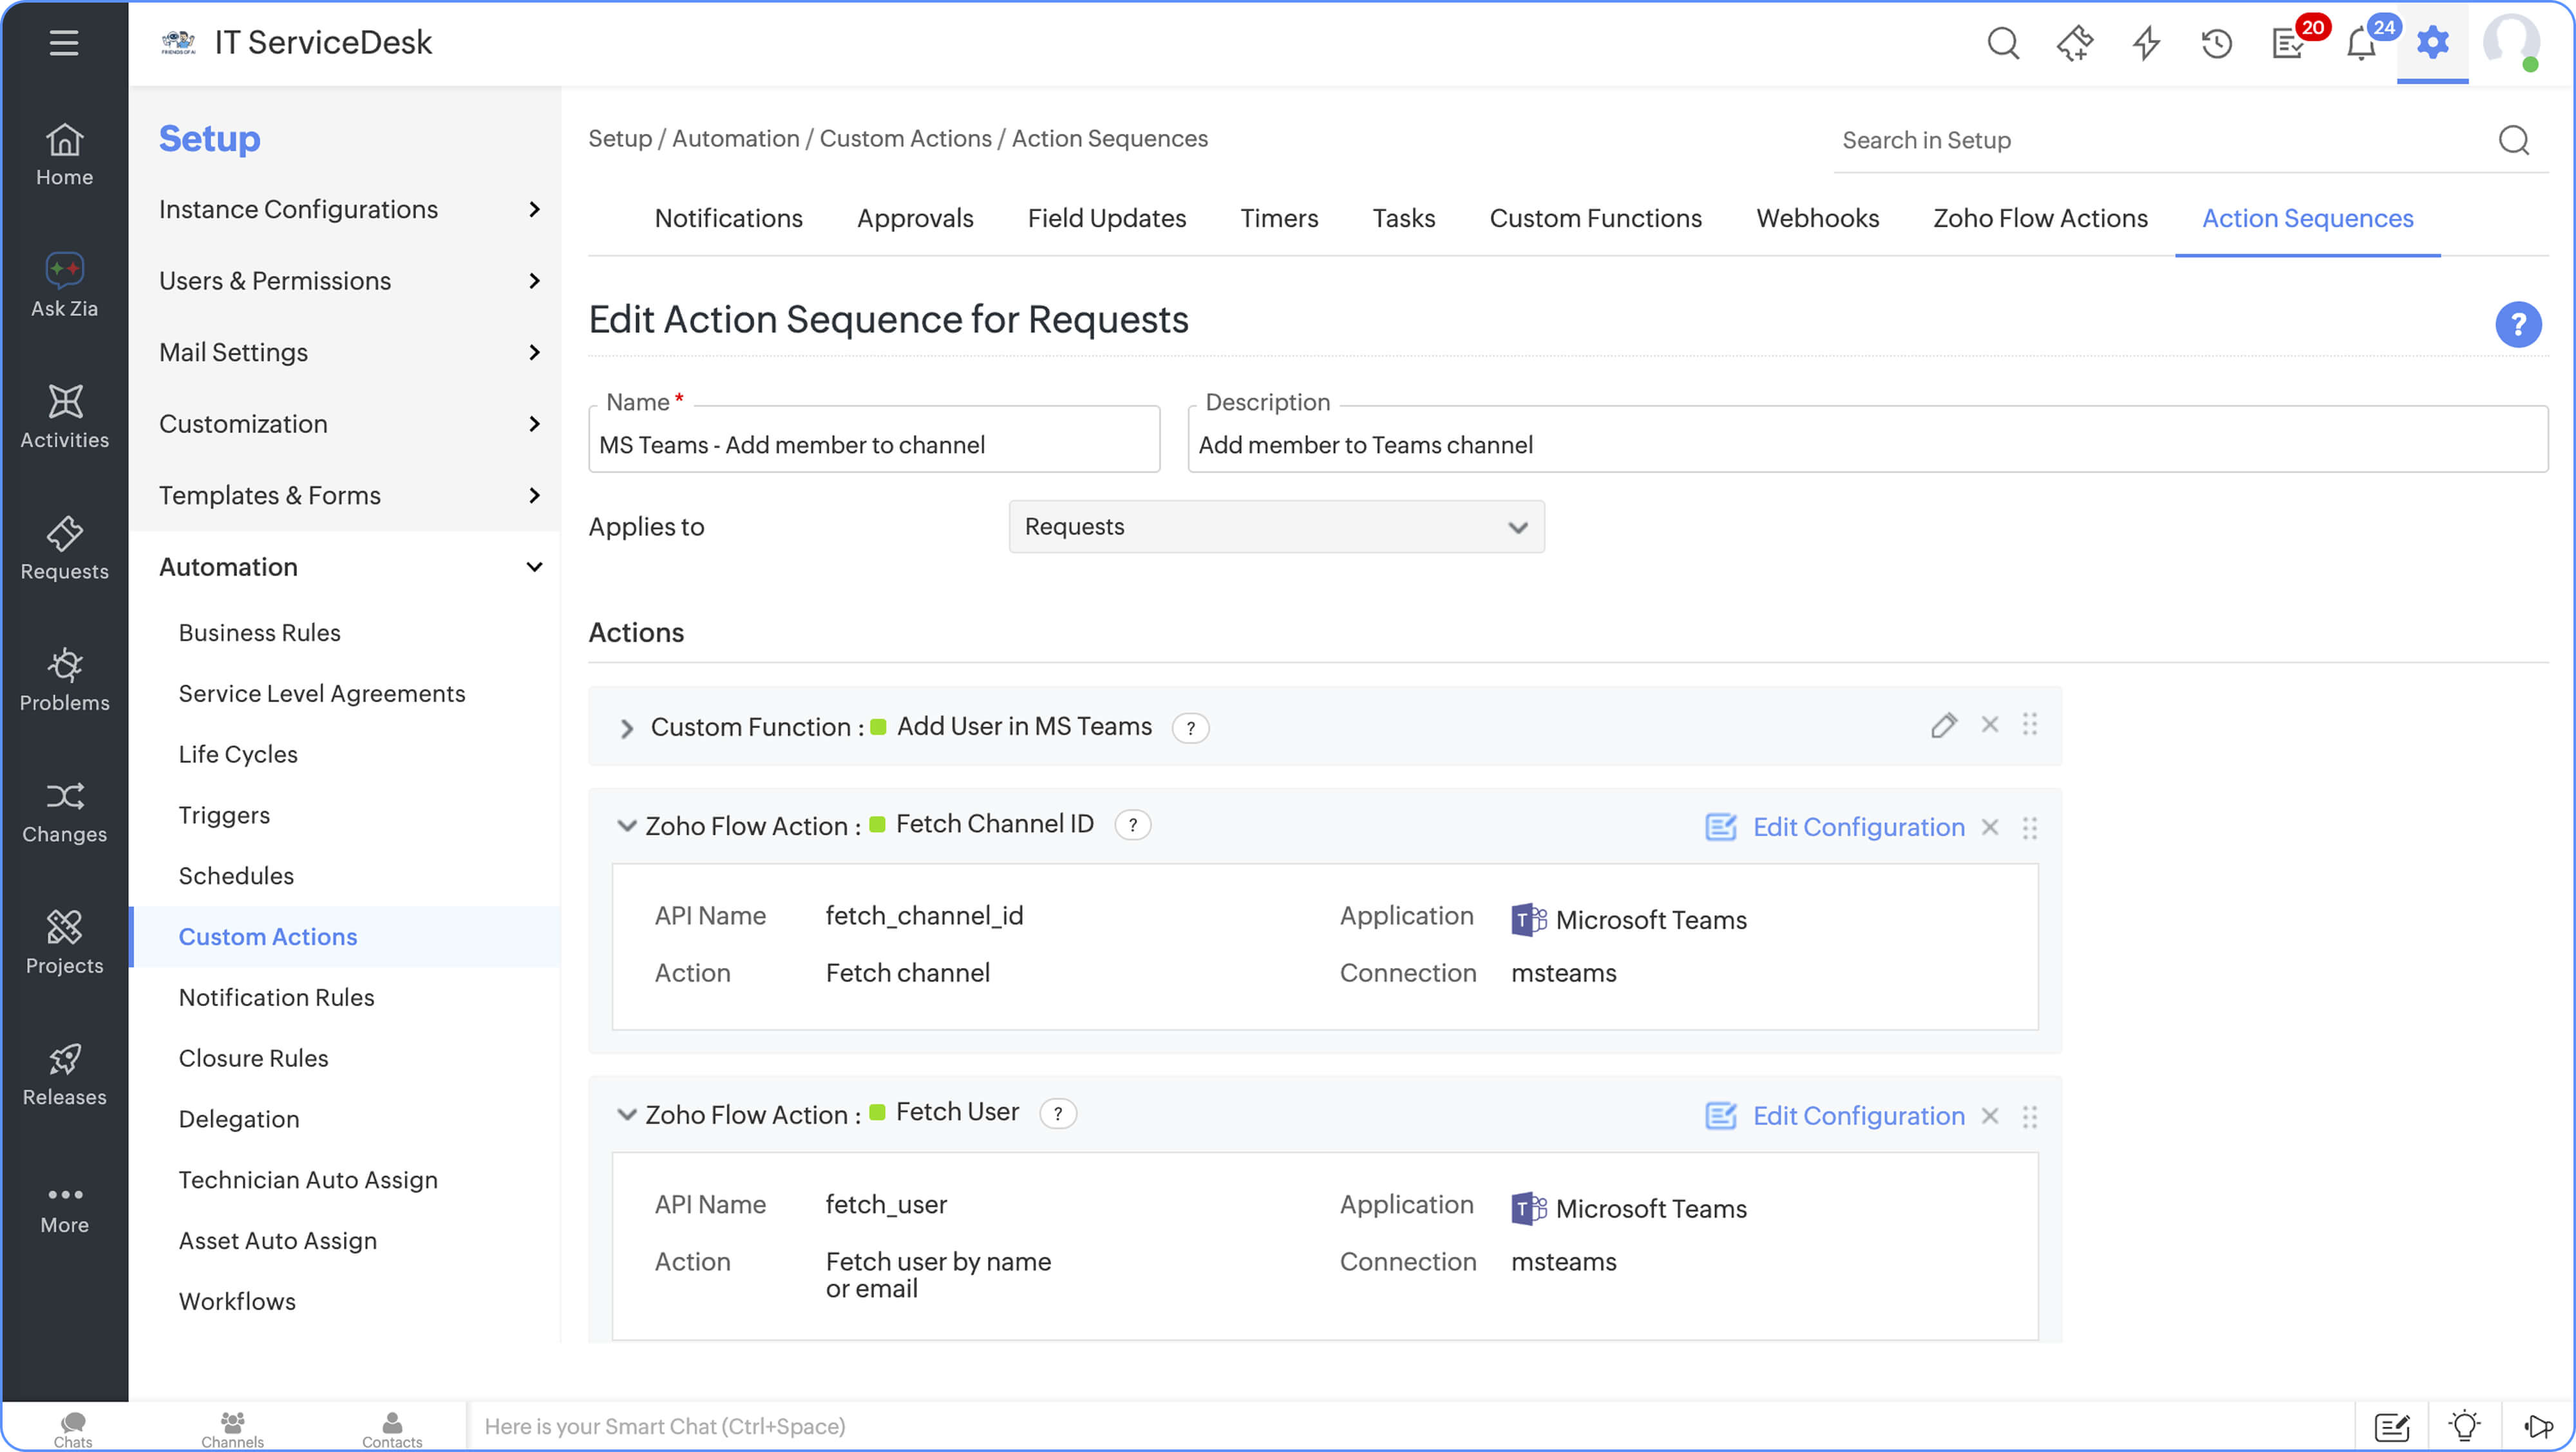Toggle the hamburger main menu
Screen dimensions: 2576x1452
click(x=64, y=43)
